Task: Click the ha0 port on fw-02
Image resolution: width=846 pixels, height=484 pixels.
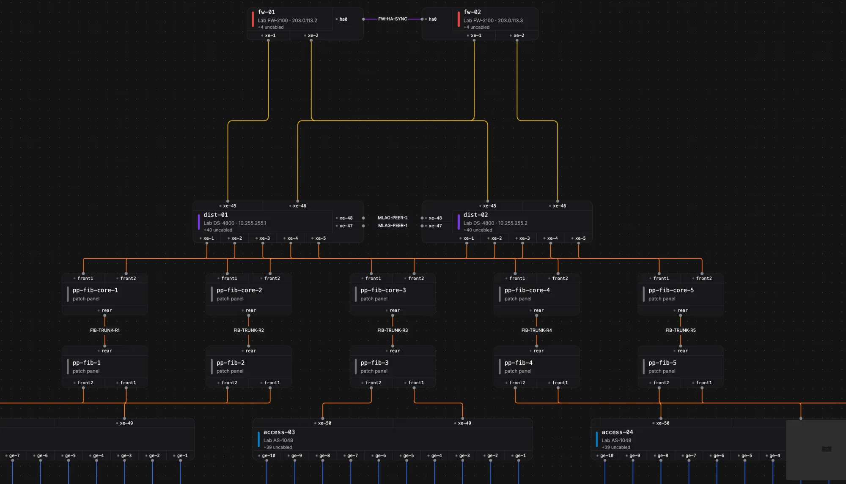Action: pyautogui.click(x=431, y=19)
